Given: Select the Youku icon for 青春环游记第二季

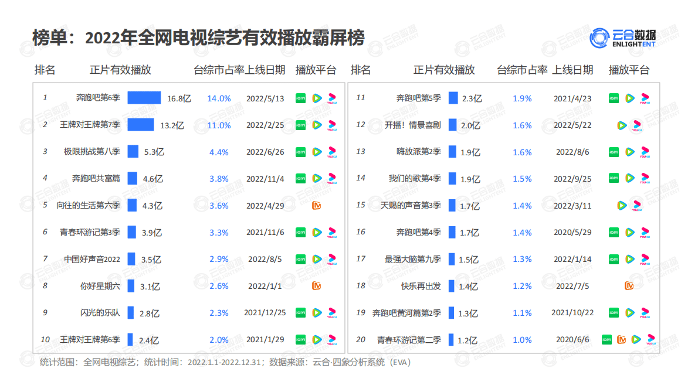Looking at the screenshot, I should 651,339.
